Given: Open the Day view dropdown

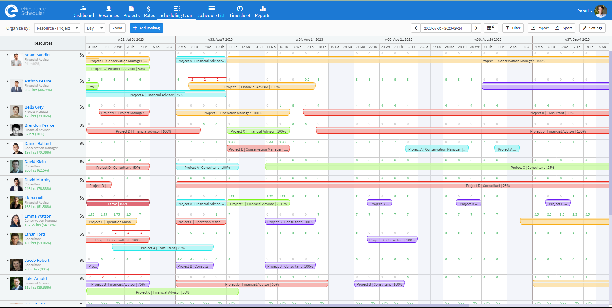Looking at the screenshot, I should (x=95, y=28).
